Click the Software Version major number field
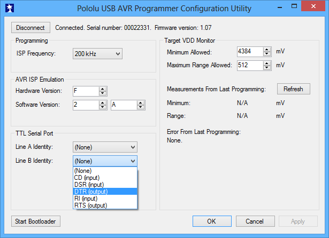The width and height of the screenshot is (329, 238). coord(85,105)
